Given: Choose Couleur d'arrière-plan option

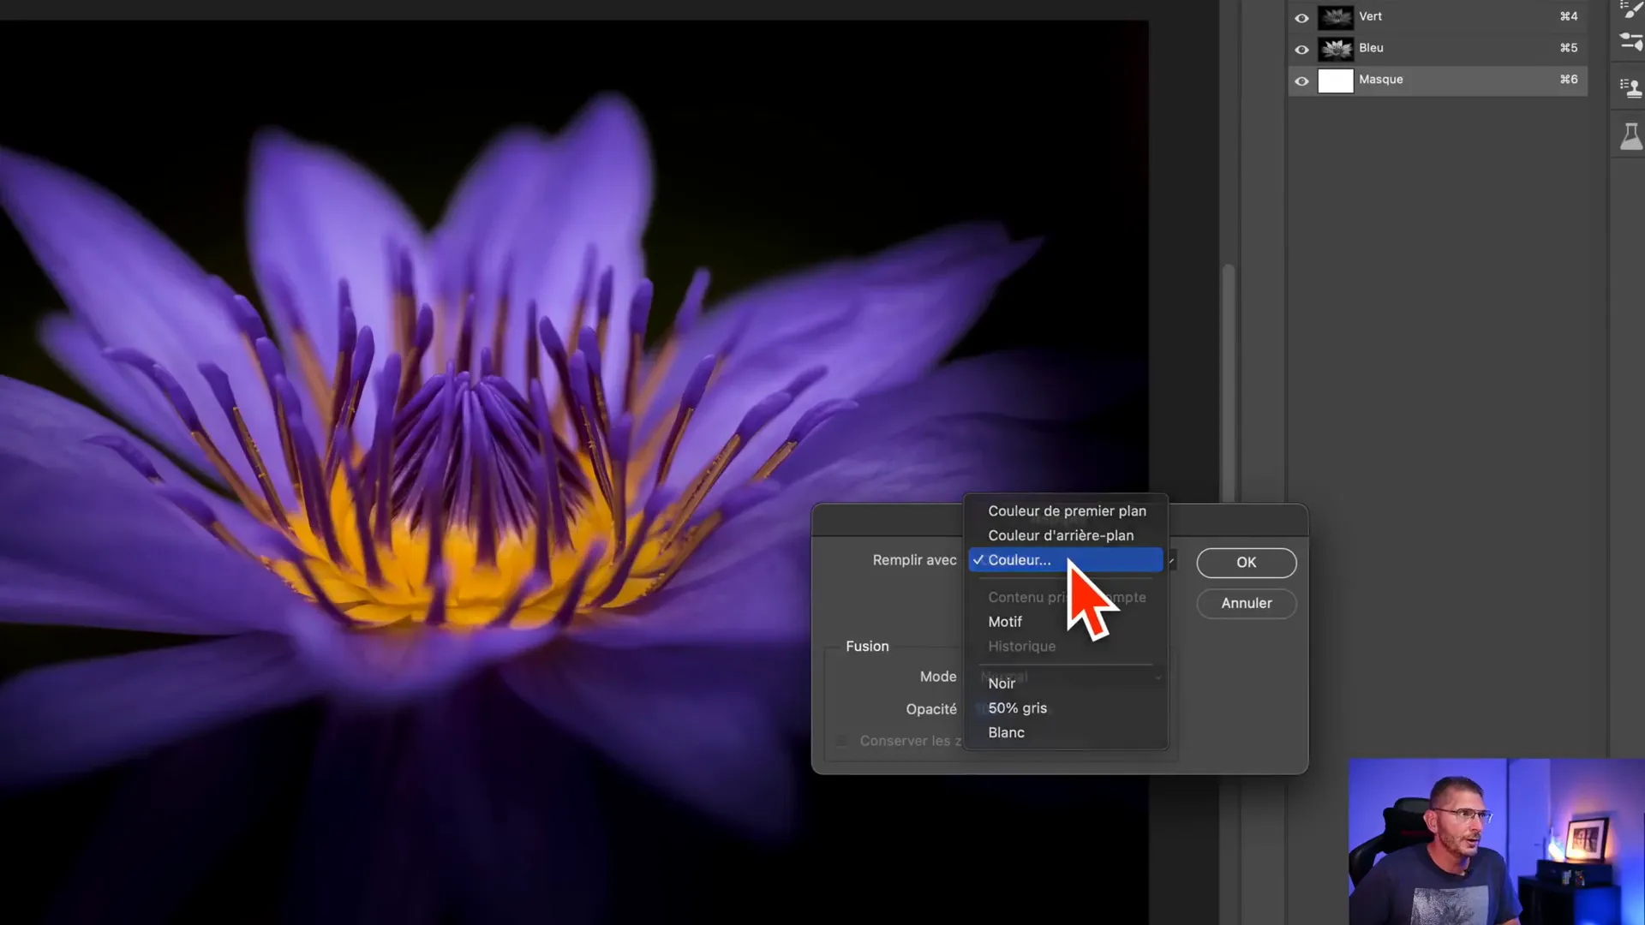Looking at the screenshot, I should pos(1067,535).
